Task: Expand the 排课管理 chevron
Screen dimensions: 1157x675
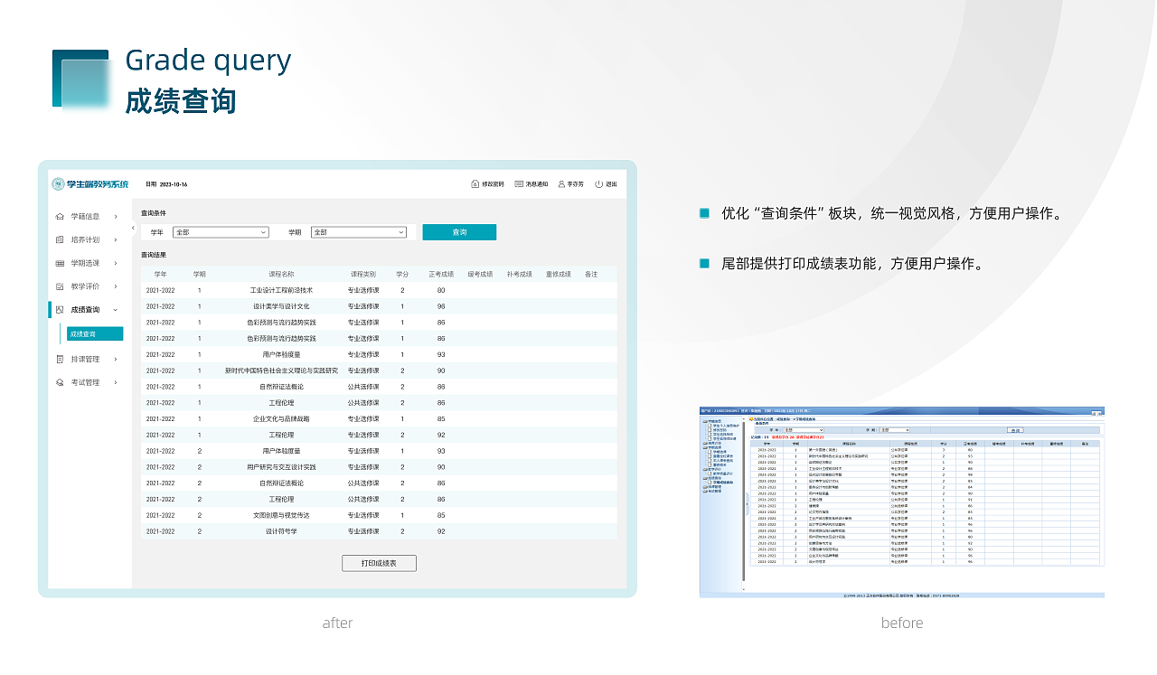Action: click(x=116, y=359)
